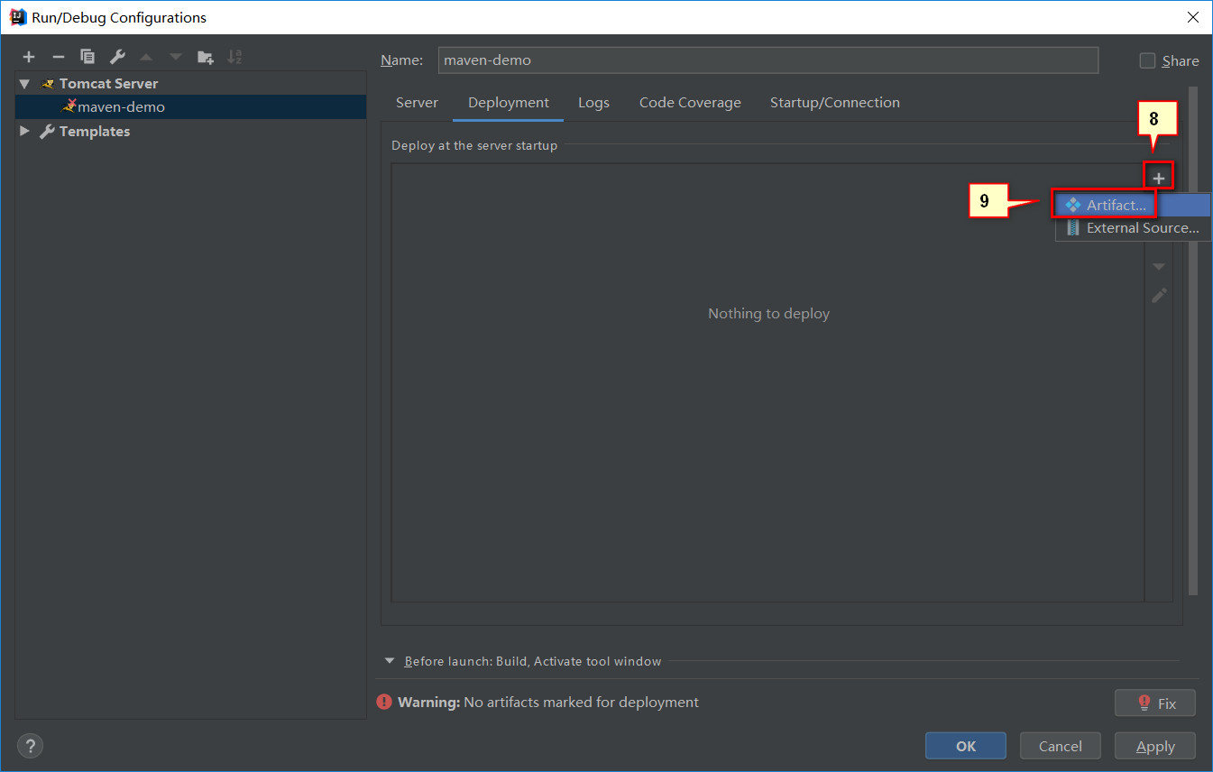Open the Deployment tab
The height and width of the screenshot is (772, 1213).
(x=509, y=103)
